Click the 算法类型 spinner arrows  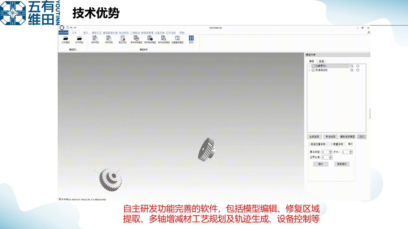pyautogui.click(x=330, y=152)
